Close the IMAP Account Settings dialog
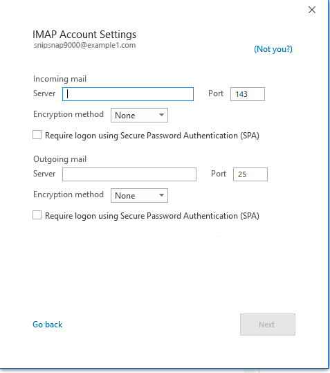The height and width of the screenshot is (373, 330). tap(312, 10)
